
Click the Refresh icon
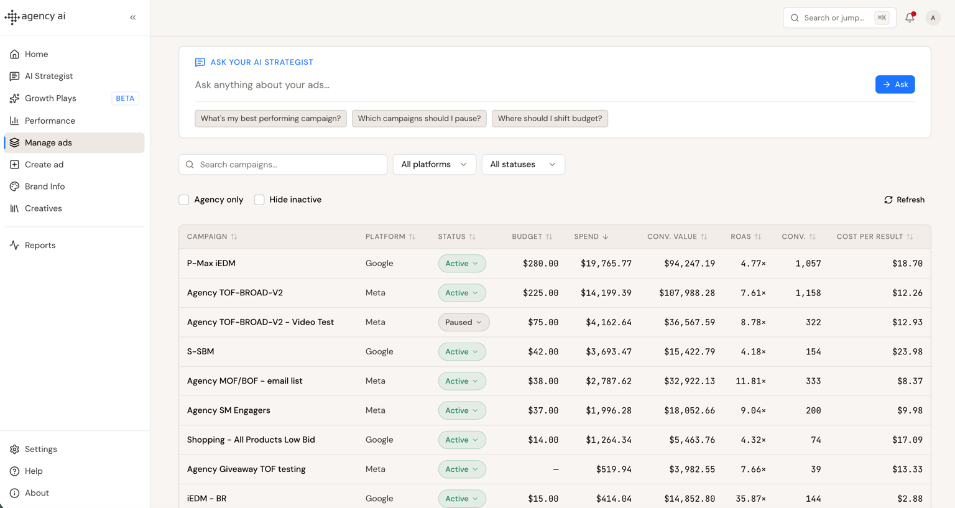[888, 200]
